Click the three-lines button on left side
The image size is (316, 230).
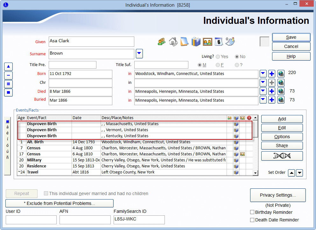pyautogui.click(x=9, y=84)
